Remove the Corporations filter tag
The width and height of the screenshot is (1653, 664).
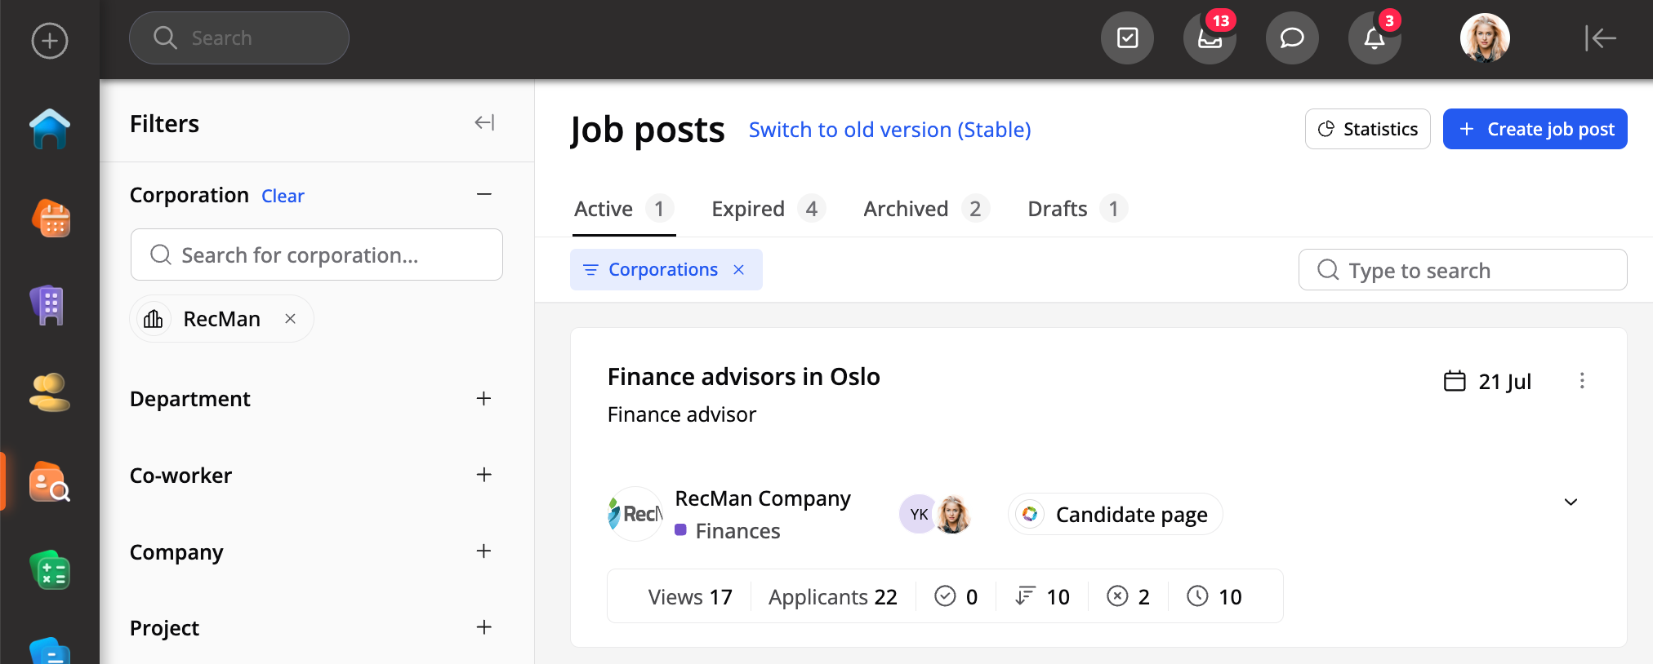click(739, 270)
